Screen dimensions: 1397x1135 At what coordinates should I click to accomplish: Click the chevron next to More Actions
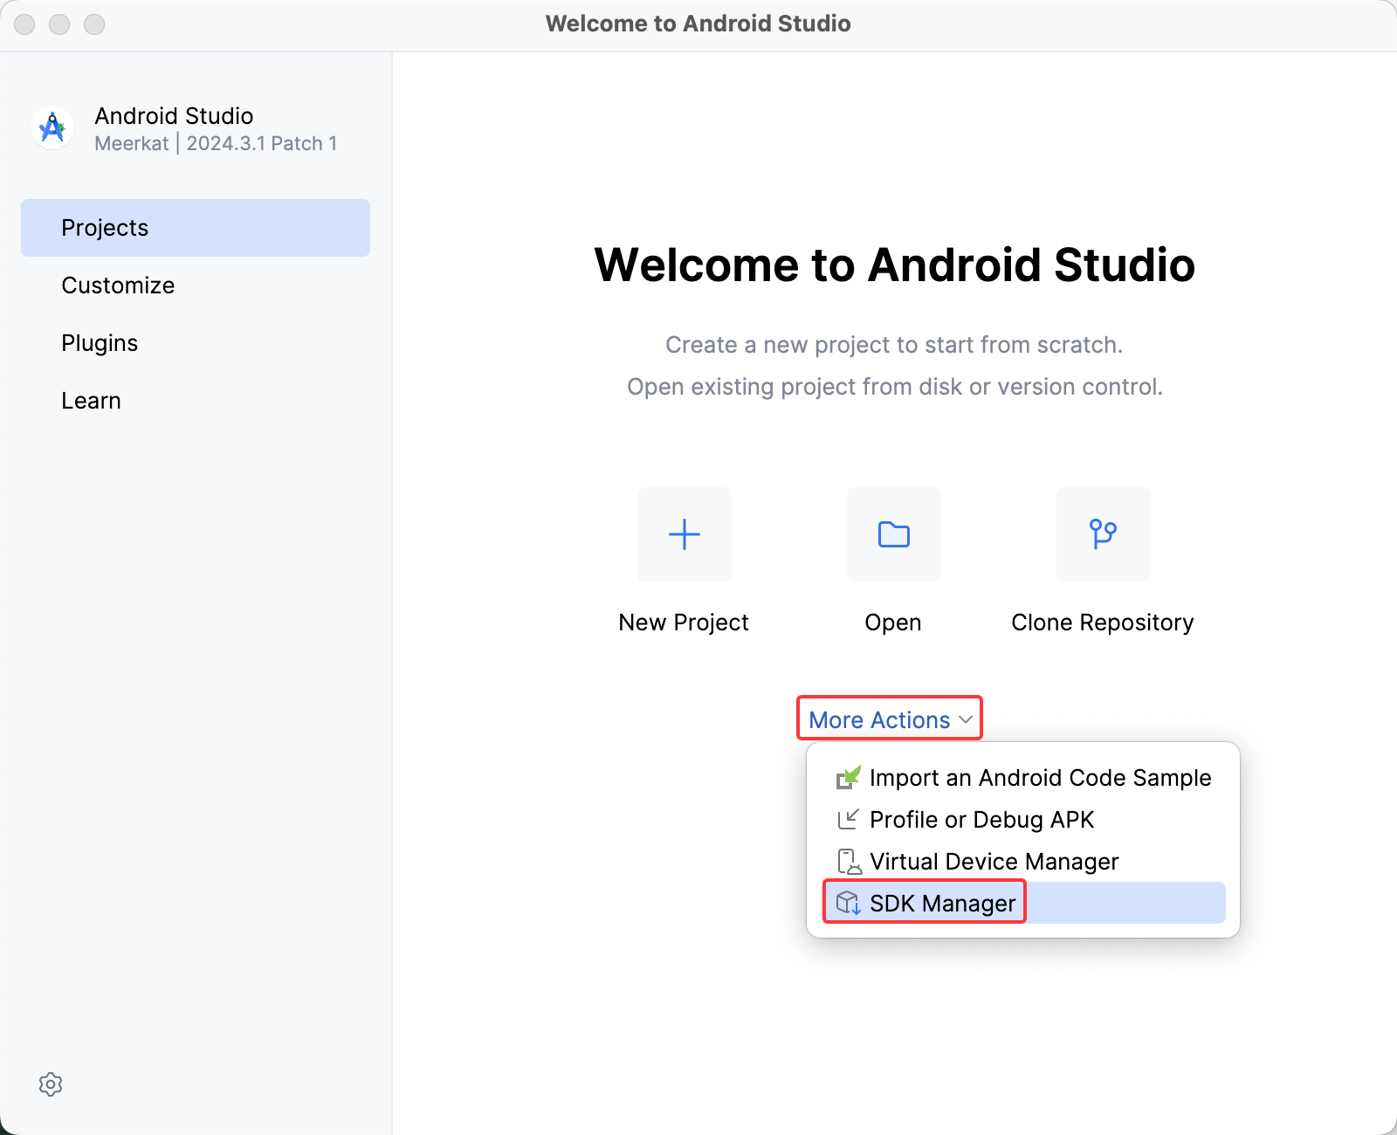(965, 720)
